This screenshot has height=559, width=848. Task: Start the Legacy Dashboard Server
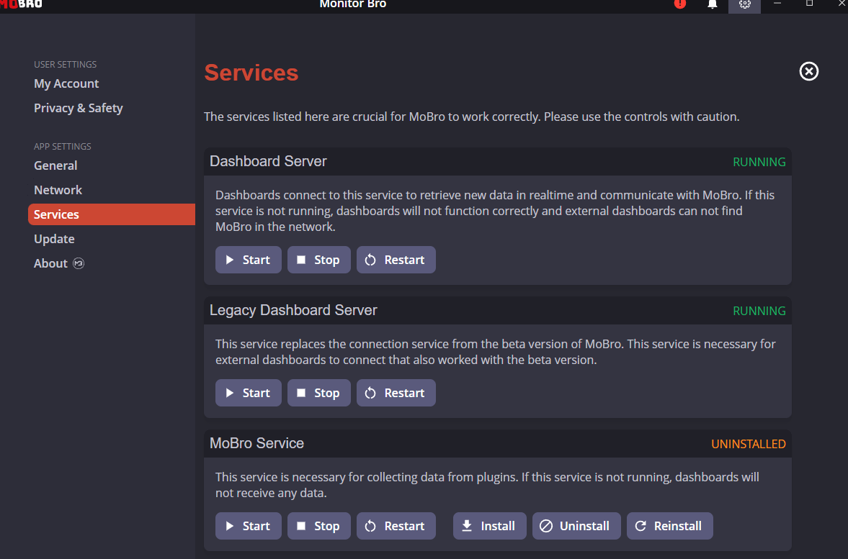click(x=249, y=393)
